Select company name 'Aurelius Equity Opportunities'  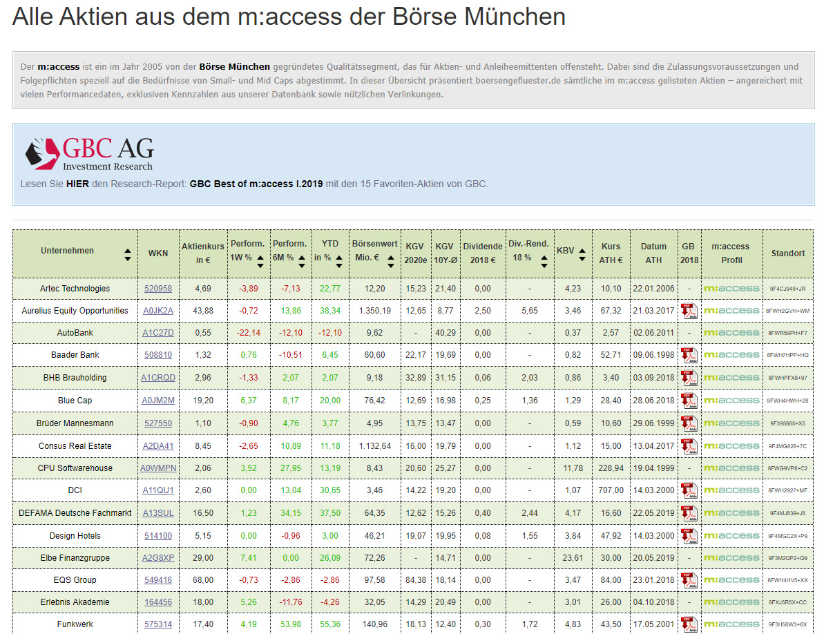point(75,311)
